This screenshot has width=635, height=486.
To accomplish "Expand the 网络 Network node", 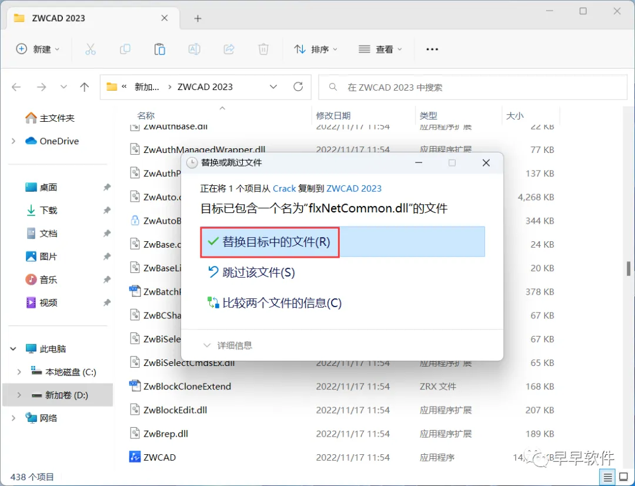I will pyautogui.click(x=14, y=418).
